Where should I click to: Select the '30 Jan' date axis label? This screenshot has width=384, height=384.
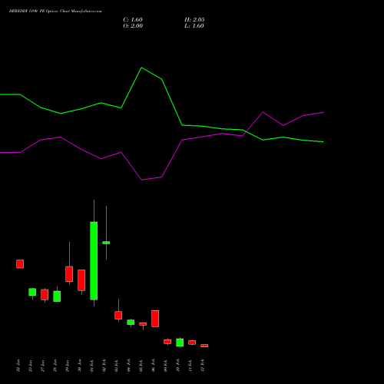tap(80, 366)
